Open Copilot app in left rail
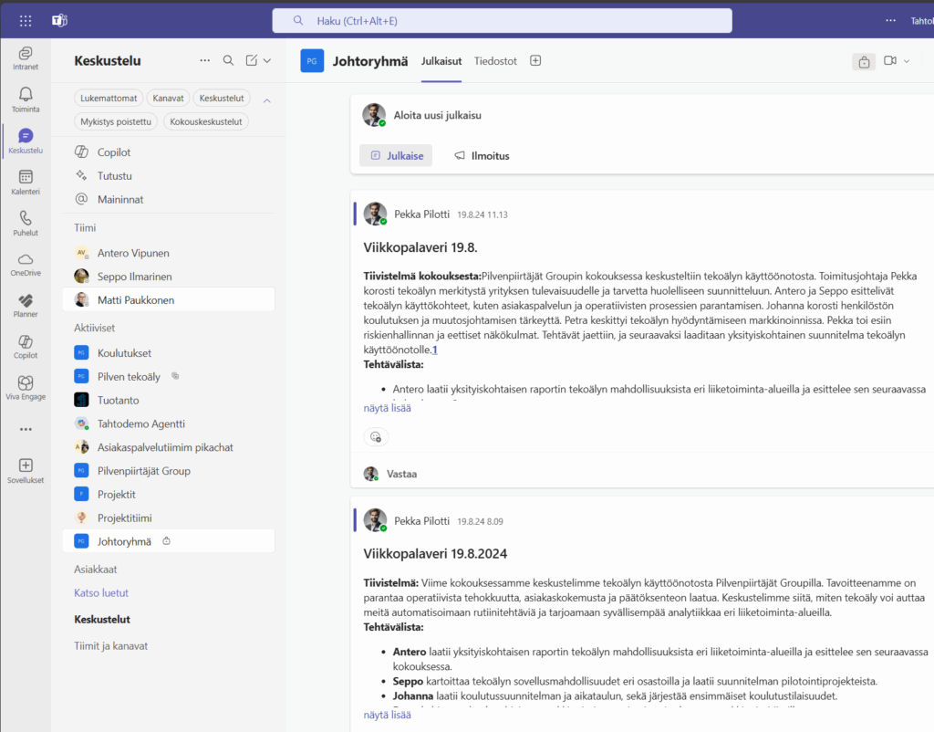The height and width of the screenshot is (732, 934). 25,347
